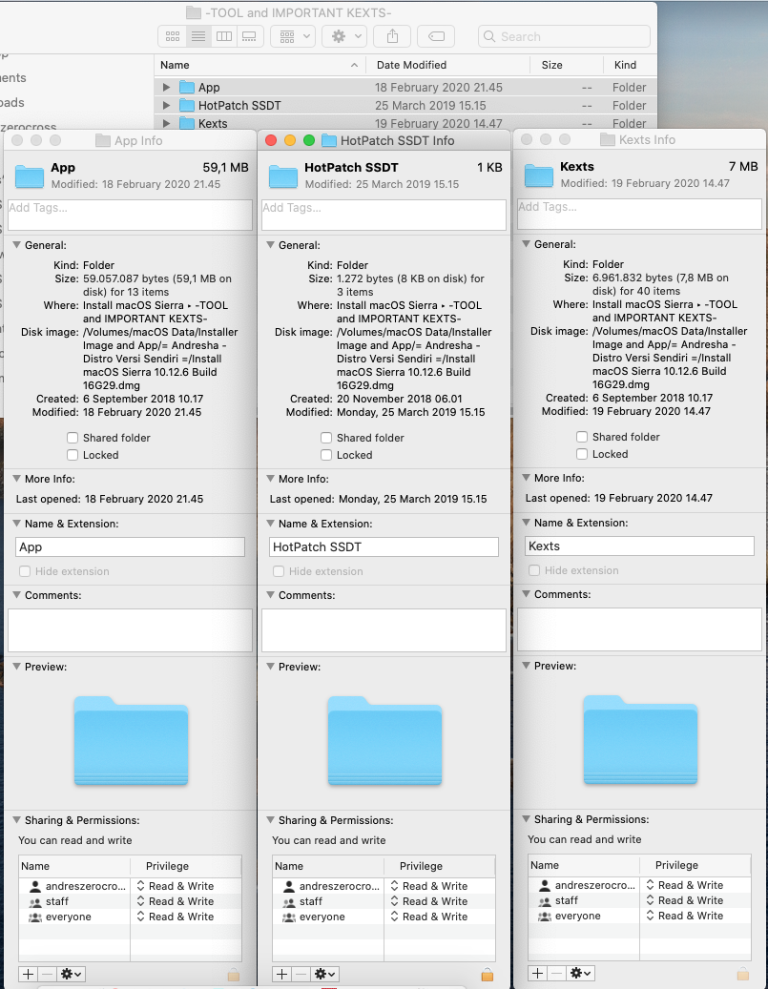Click the lock icon in HotPatch SSDT Info
The image size is (768, 989).
click(488, 974)
